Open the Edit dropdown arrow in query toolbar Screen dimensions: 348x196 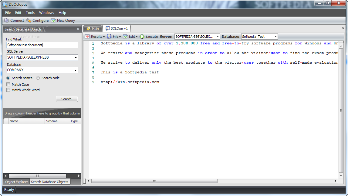coord(137,37)
